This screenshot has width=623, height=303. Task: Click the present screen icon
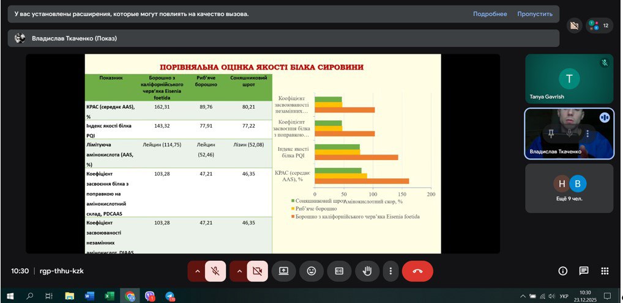[283, 271]
